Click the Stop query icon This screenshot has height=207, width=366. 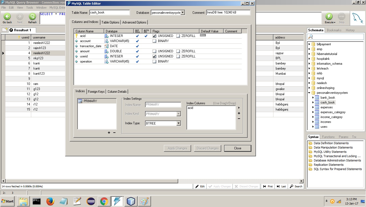342,16
